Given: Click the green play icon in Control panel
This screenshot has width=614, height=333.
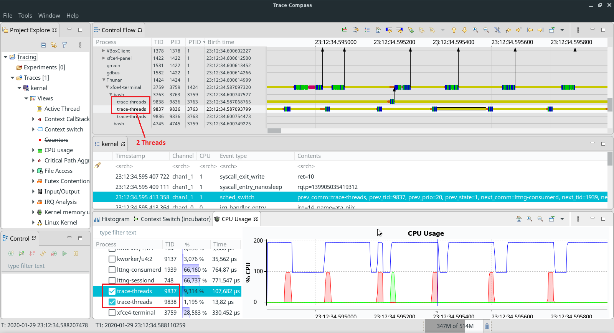Looking at the screenshot, I should pos(65,253).
